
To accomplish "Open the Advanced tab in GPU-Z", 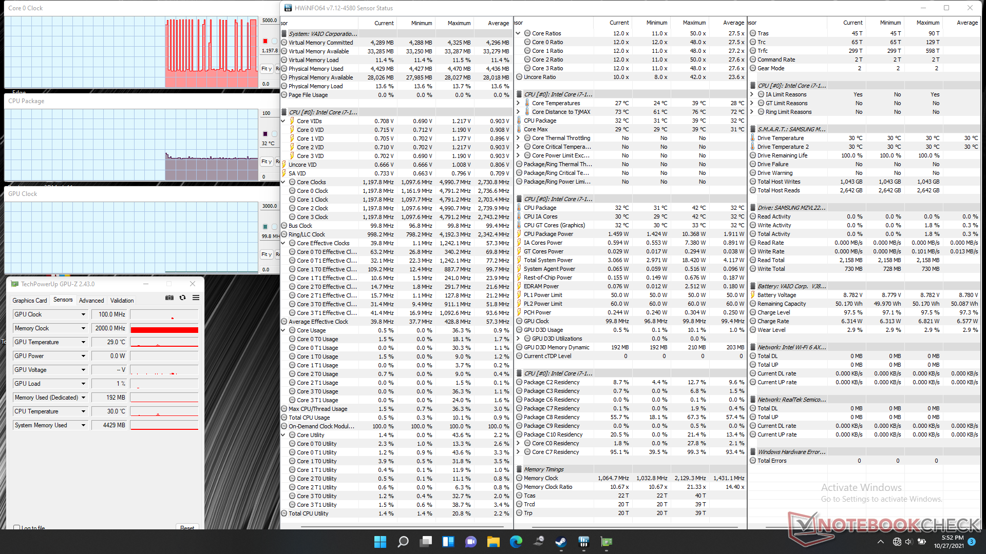I will [x=91, y=301].
